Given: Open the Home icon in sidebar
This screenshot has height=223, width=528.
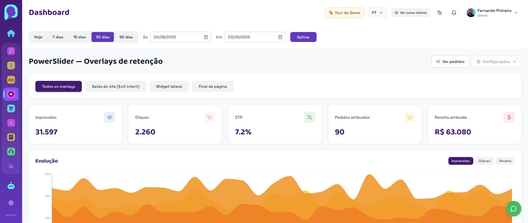Looking at the screenshot, I should point(11,33).
